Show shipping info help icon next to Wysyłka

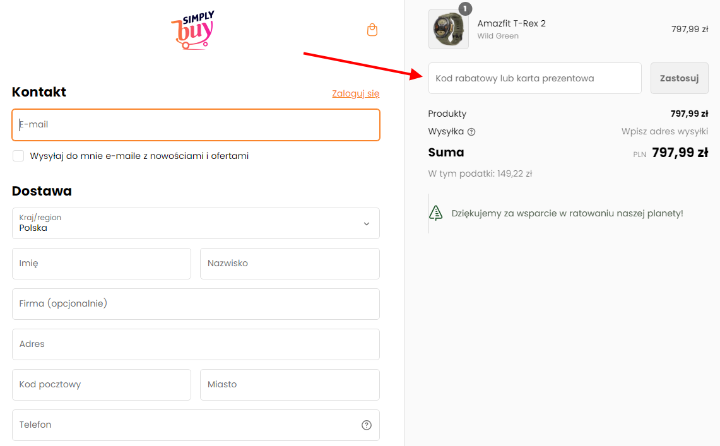[471, 132]
